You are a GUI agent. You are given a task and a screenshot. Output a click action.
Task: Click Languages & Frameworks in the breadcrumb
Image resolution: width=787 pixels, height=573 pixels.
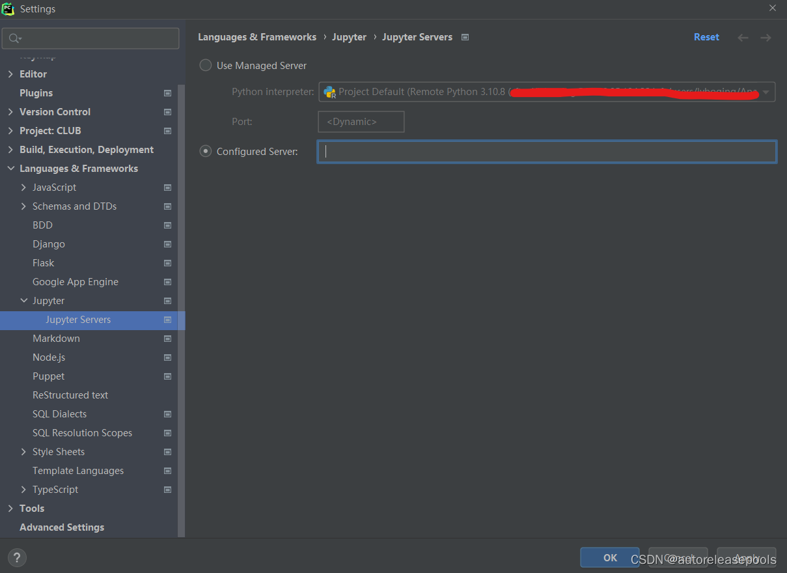[257, 37]
